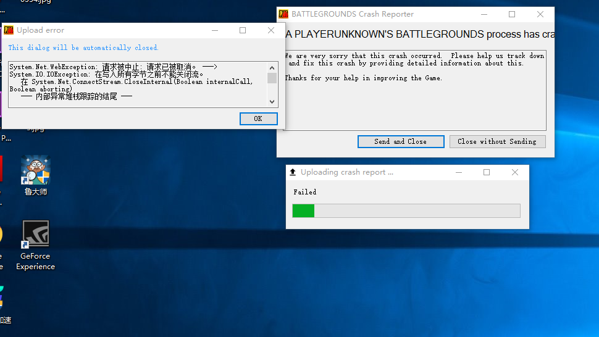Minimize the BATTLEGROUNDS Crash Reporter window
This screenshot has height=337, width=599.
pyautogui.click(x=484, y=14)
